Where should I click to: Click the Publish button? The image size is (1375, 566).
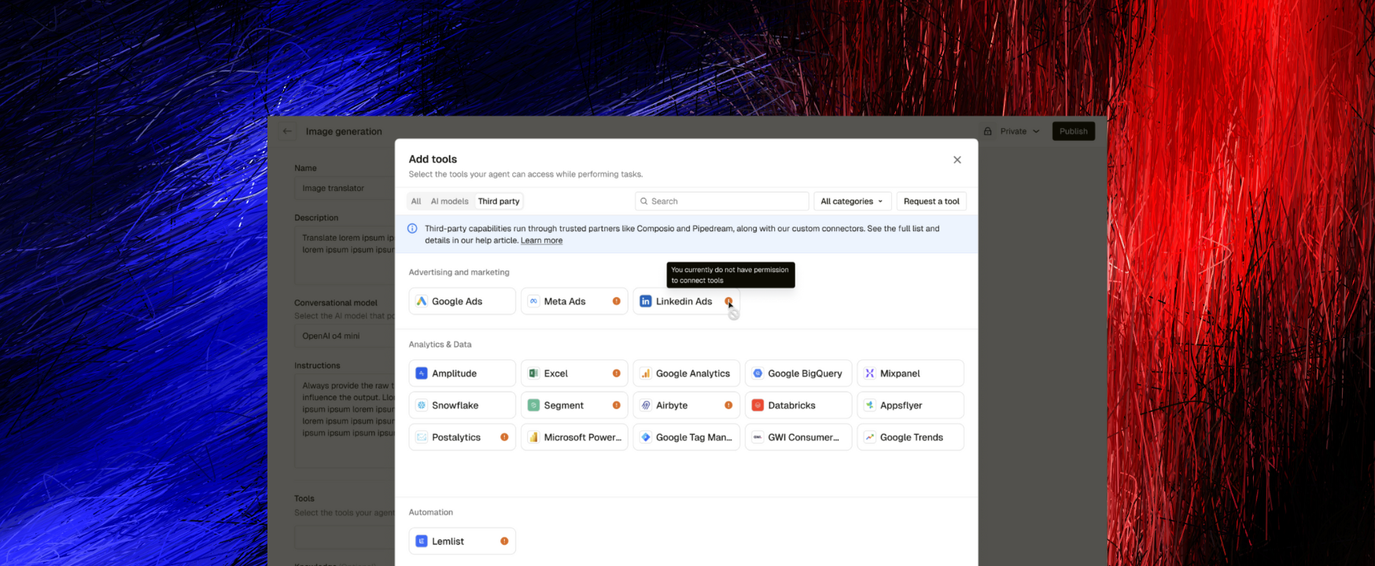coord(1074,131)
